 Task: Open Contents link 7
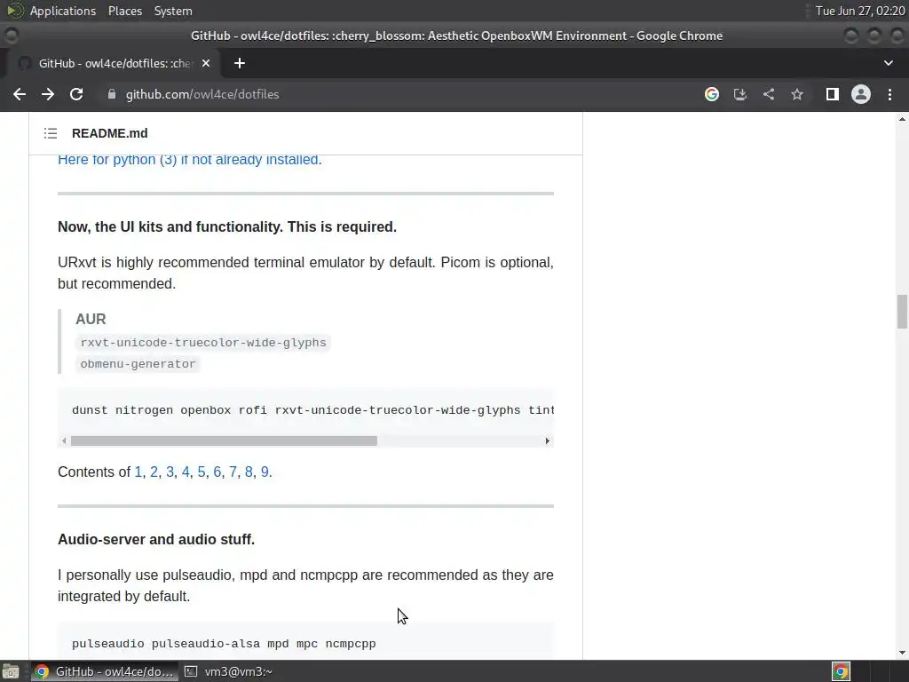(233, 472)
